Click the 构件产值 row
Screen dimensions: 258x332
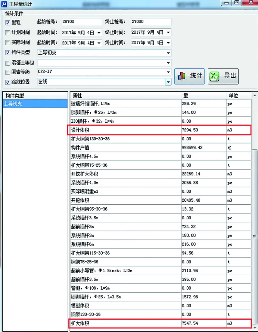(x=161, y=147)
